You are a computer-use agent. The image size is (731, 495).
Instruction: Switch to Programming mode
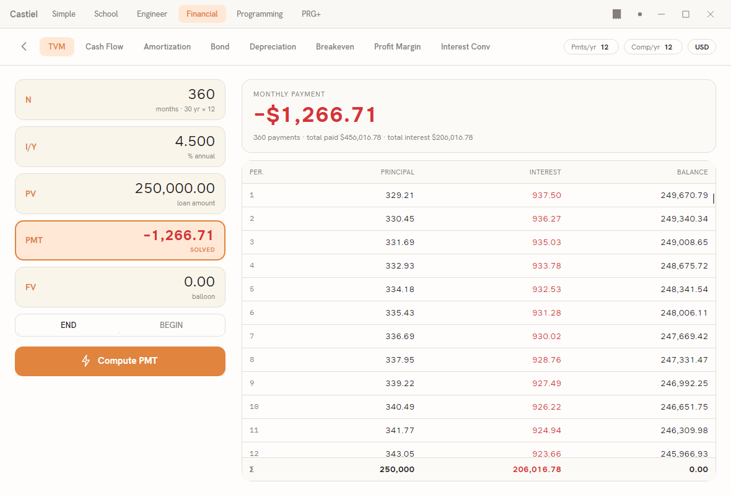[259, 14]
